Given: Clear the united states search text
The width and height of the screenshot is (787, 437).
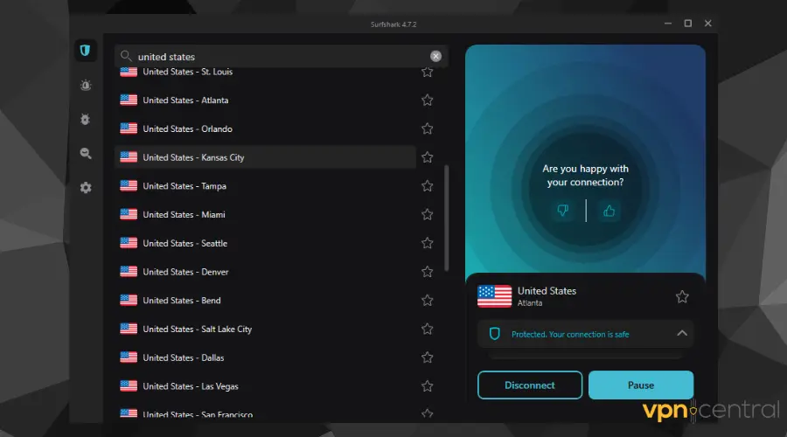Looking at the screenshot, I should pos(435,56).
